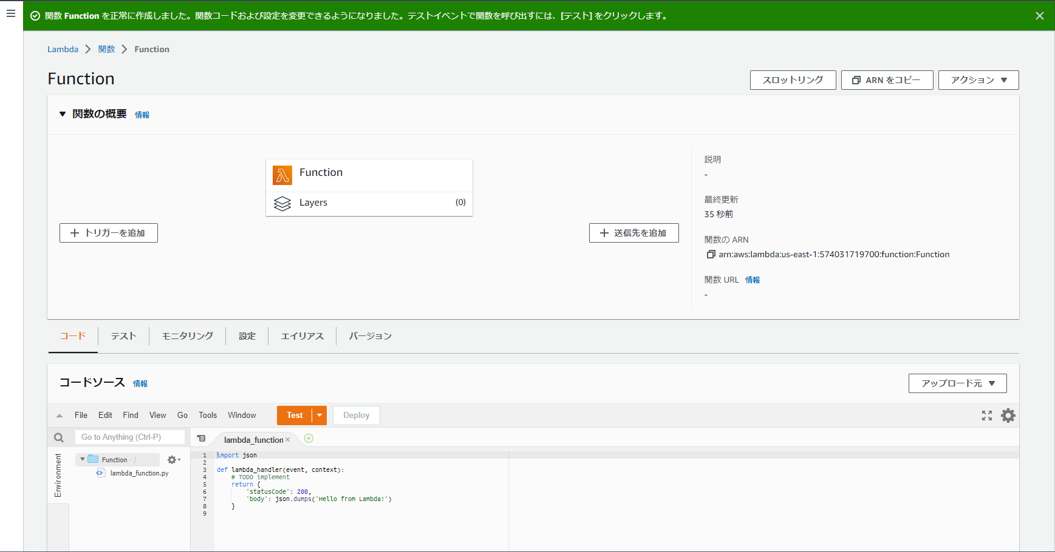Click the function ARN text
1055x552 pixels.
[834, 255]
